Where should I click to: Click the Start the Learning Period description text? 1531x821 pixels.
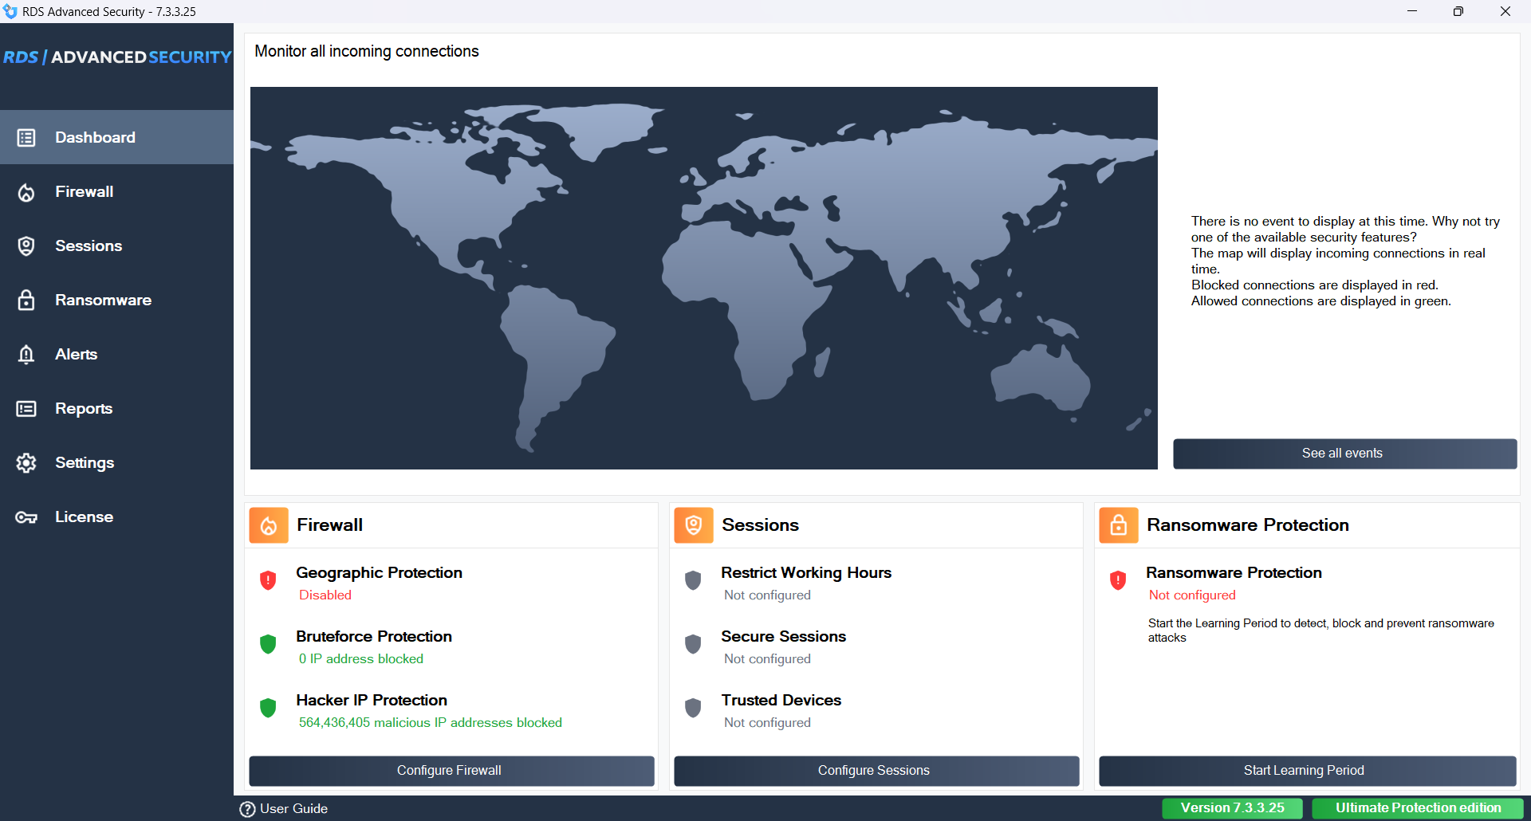1321,630
